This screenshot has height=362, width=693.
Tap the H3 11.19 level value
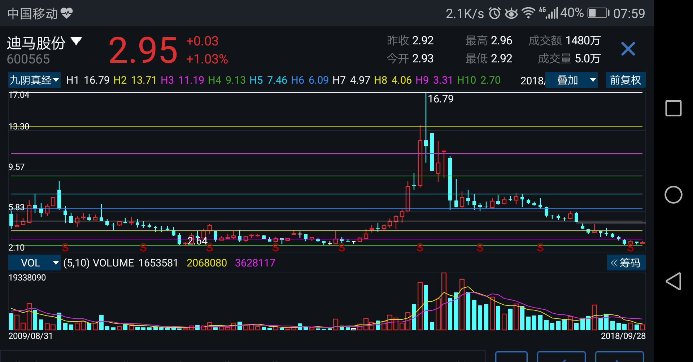182,80
